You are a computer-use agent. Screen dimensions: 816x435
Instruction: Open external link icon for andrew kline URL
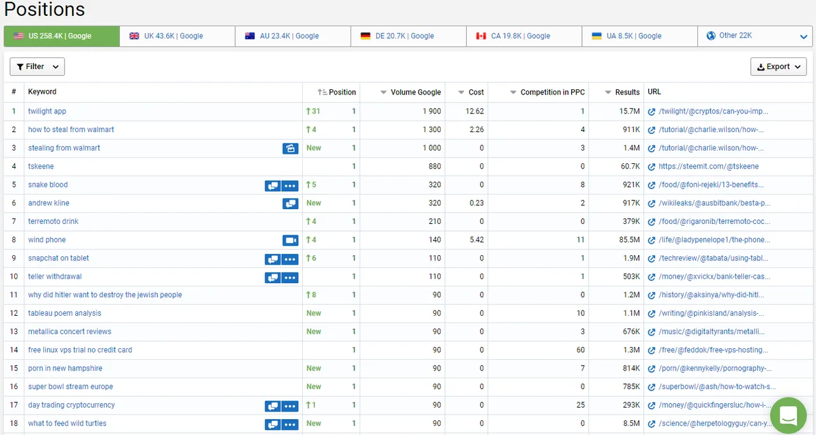652,203
